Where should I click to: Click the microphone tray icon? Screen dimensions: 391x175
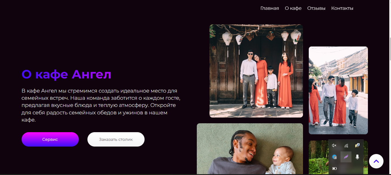[358, 157]
